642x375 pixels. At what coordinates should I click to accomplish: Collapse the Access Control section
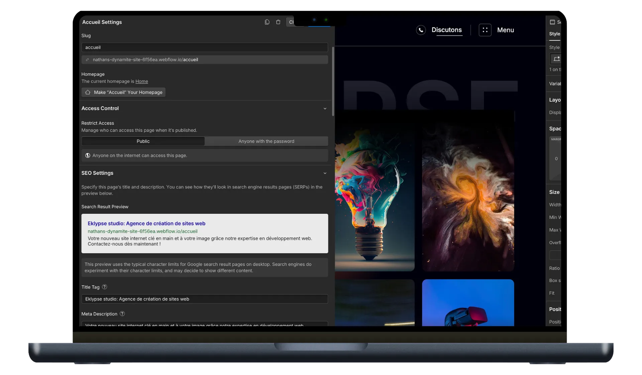coord(325,109)
